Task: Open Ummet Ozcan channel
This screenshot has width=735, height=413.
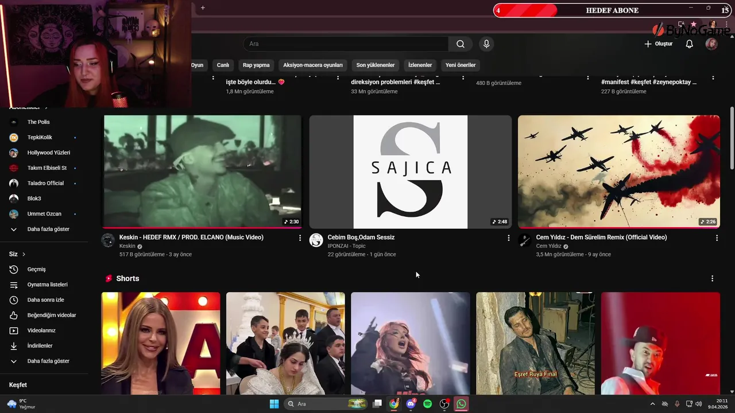Action: coord(45,214)
